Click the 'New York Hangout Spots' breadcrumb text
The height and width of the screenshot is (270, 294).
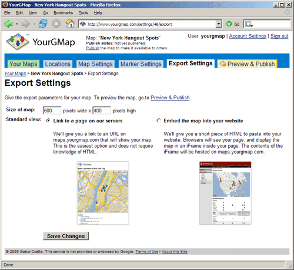point(57,74)
